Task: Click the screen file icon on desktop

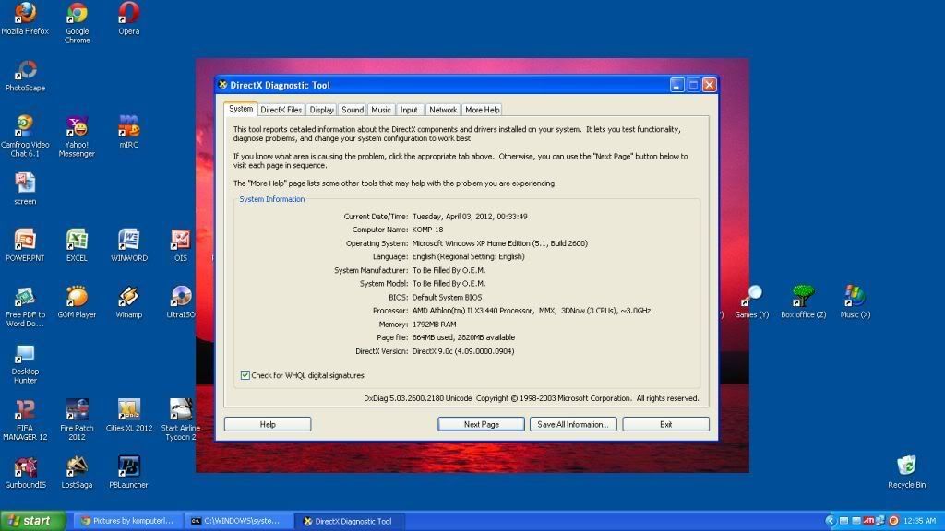Action: pos(25,188)
